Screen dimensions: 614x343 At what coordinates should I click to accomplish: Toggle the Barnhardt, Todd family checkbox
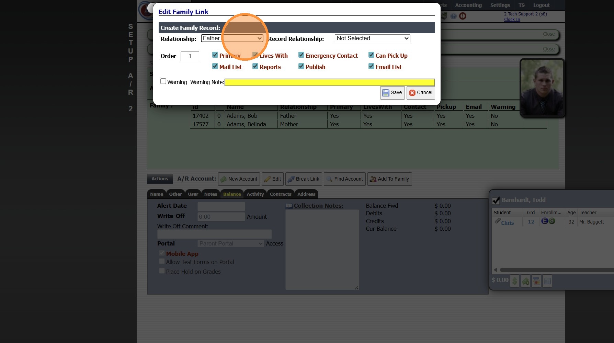point(496,200)
